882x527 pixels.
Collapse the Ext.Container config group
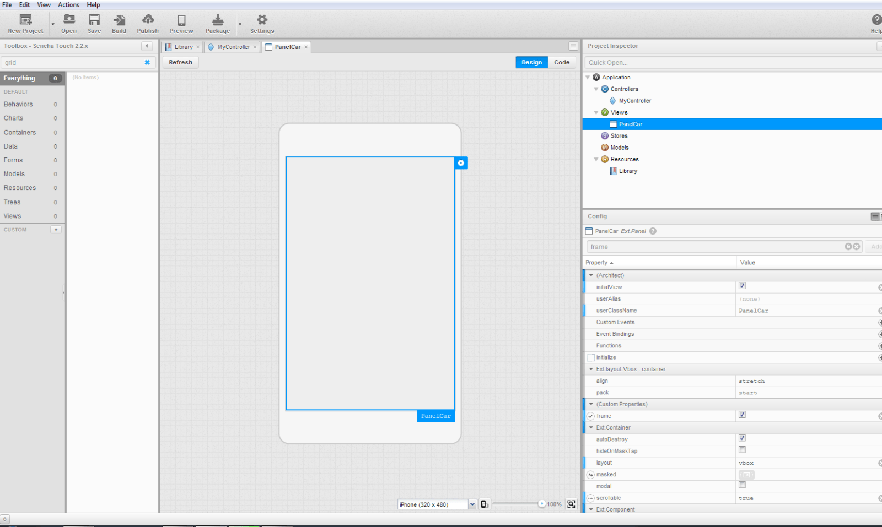point(591,427)
